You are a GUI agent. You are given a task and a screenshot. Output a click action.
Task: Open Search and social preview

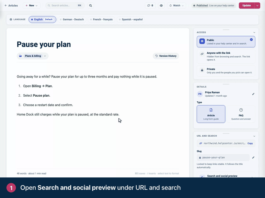[x=226, y=175]
